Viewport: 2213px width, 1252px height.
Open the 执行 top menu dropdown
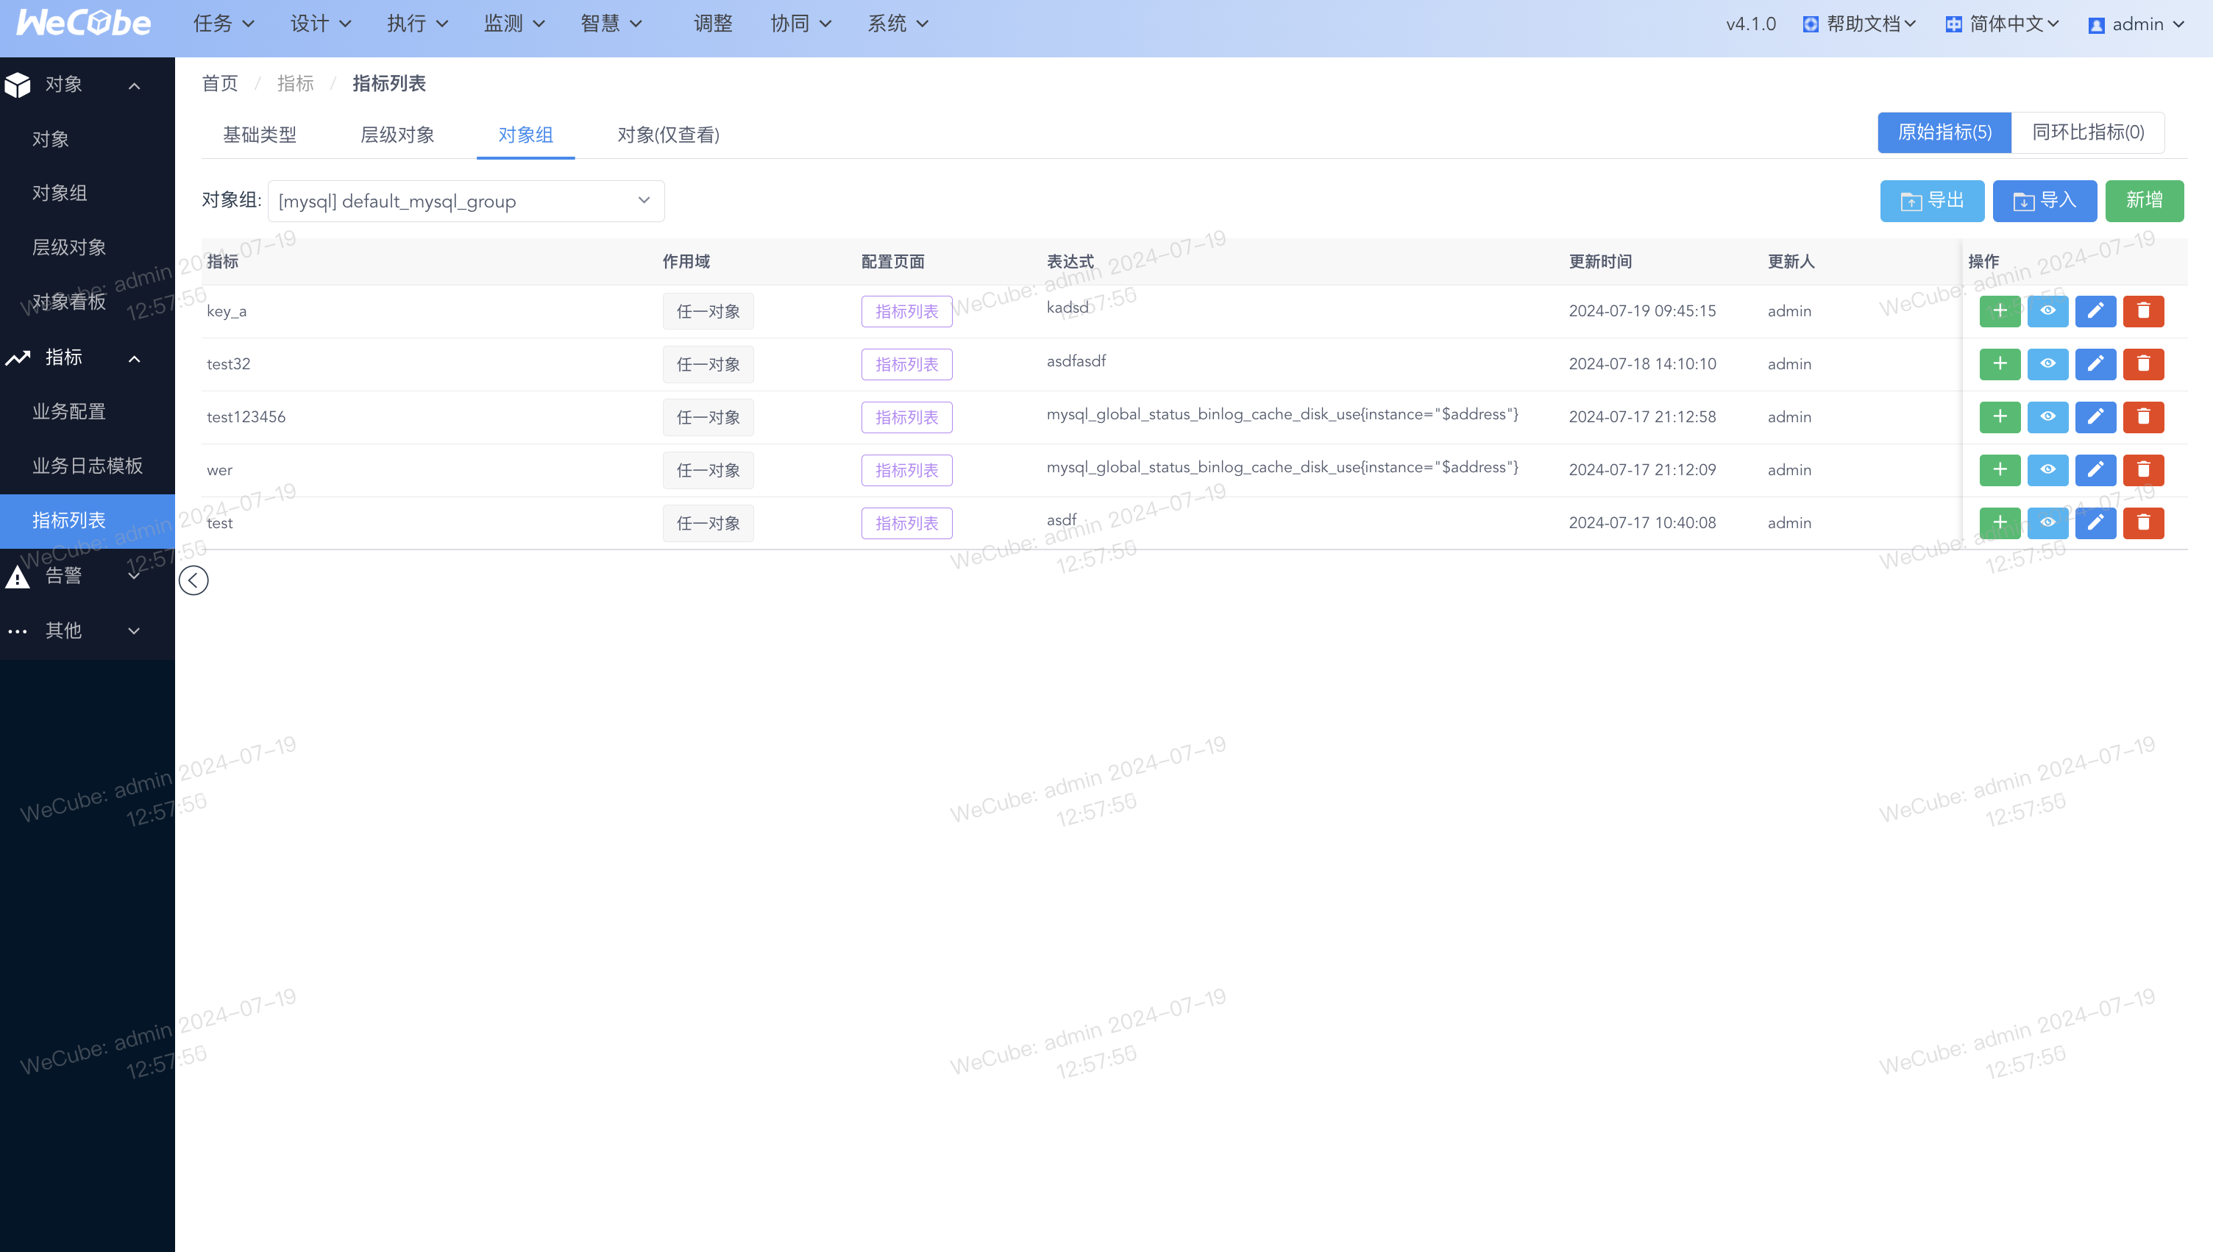417,24
